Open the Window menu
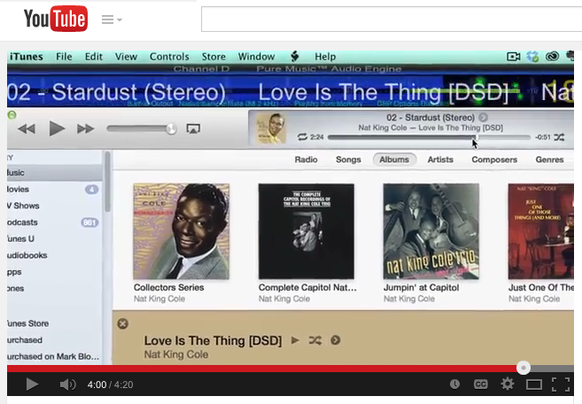 256,57
